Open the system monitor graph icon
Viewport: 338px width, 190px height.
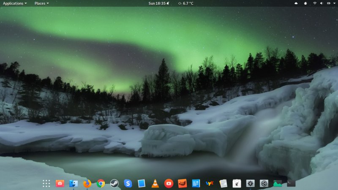click(278, 183)
